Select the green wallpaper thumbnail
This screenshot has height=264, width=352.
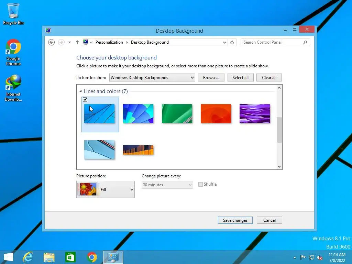tap(177, 113)
